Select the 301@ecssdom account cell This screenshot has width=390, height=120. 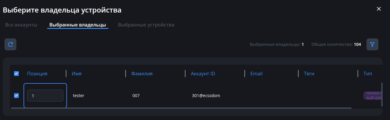point(206,96)
